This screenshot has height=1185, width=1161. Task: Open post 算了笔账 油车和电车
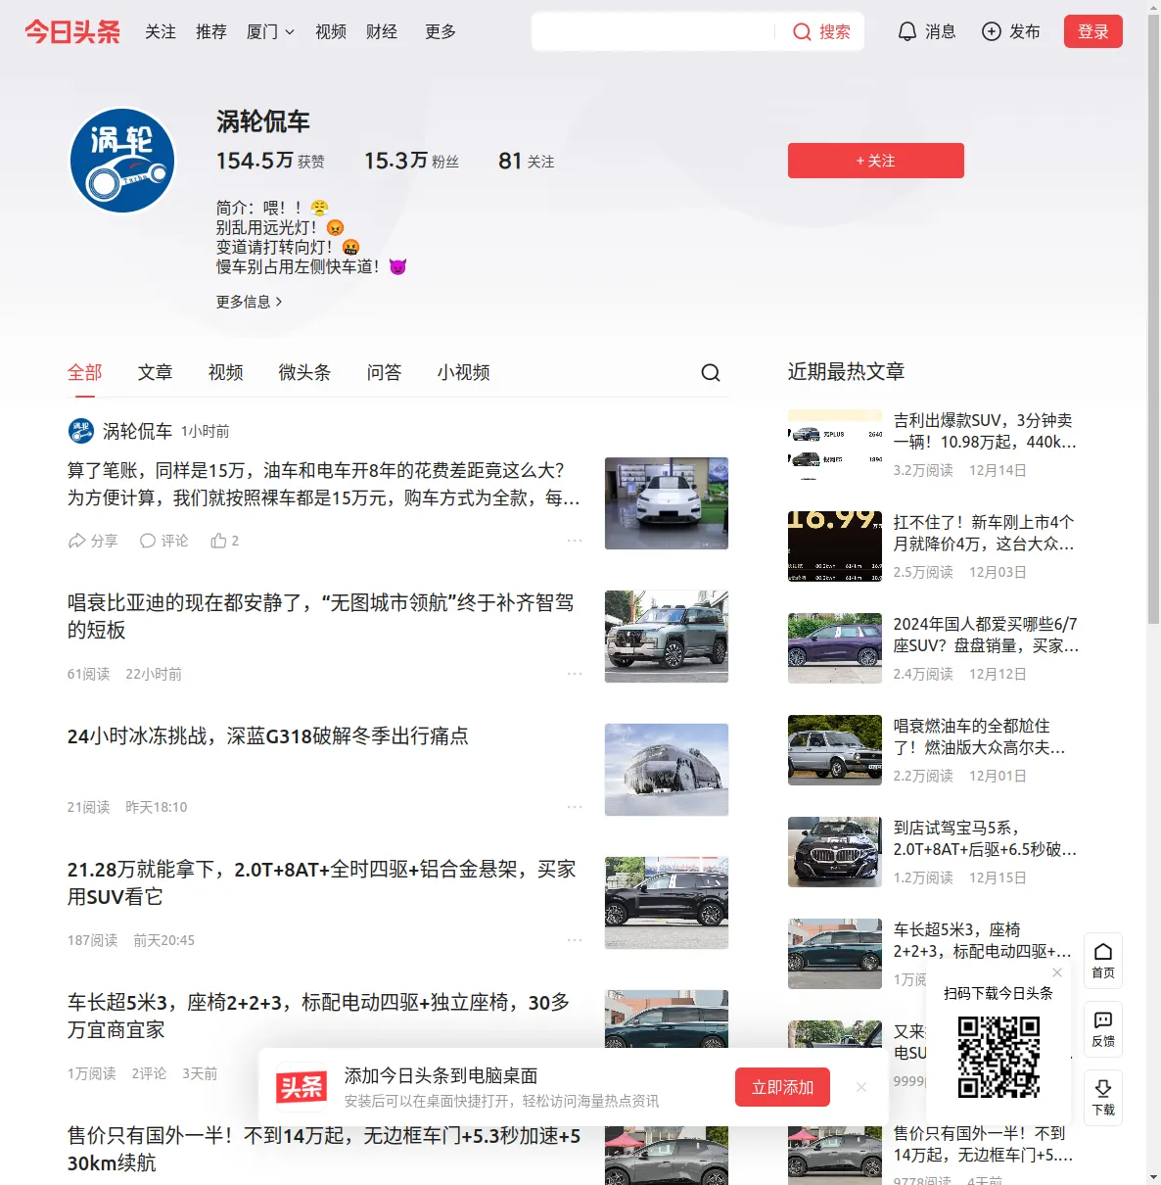324,484
